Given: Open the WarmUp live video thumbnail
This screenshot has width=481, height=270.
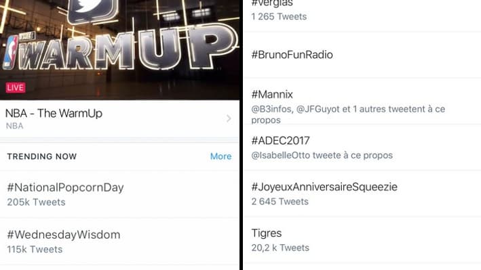Looking at the screenshot, I should (119, 50).
